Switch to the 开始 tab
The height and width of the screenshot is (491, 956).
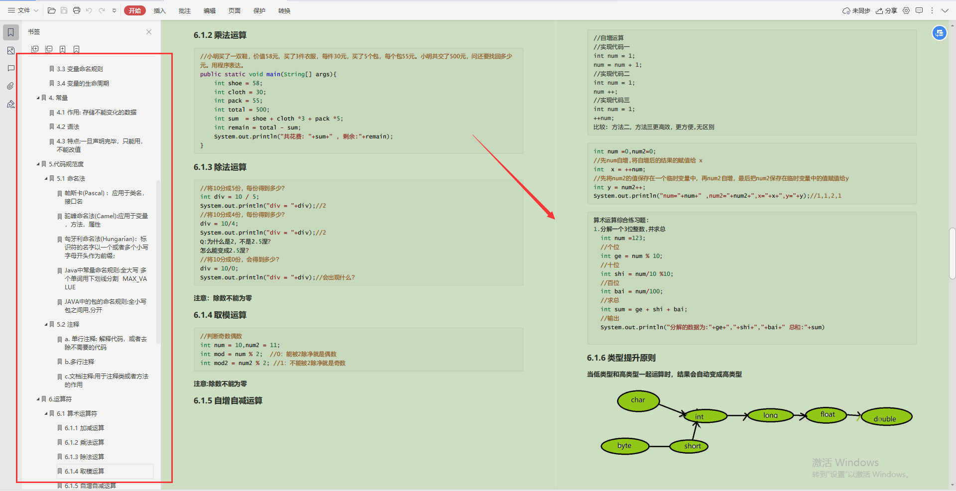point(134,10)
